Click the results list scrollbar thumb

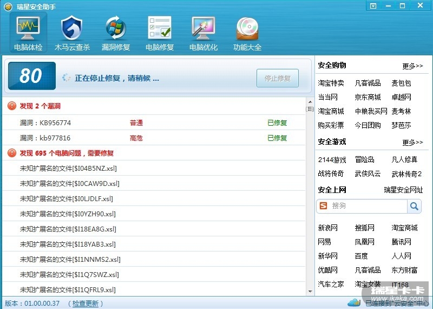(310, 109)
